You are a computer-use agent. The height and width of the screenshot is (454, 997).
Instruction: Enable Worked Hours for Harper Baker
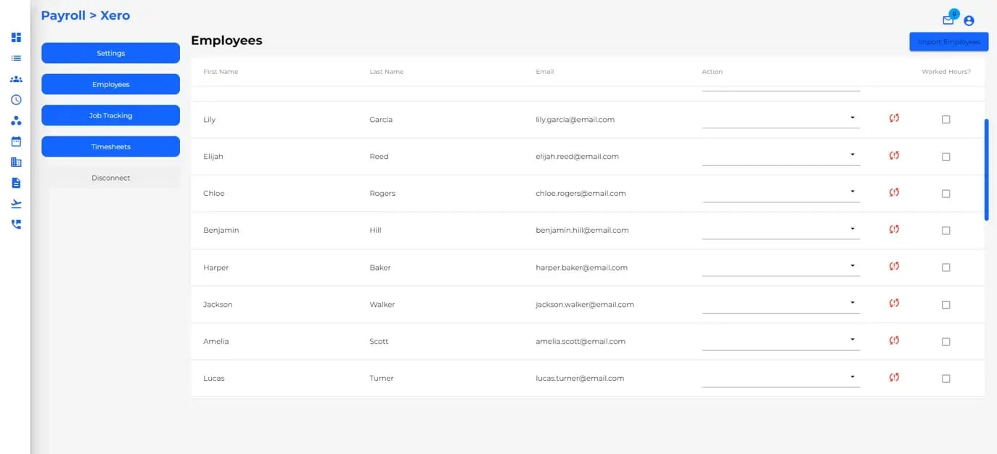click(x=945, y=268)
